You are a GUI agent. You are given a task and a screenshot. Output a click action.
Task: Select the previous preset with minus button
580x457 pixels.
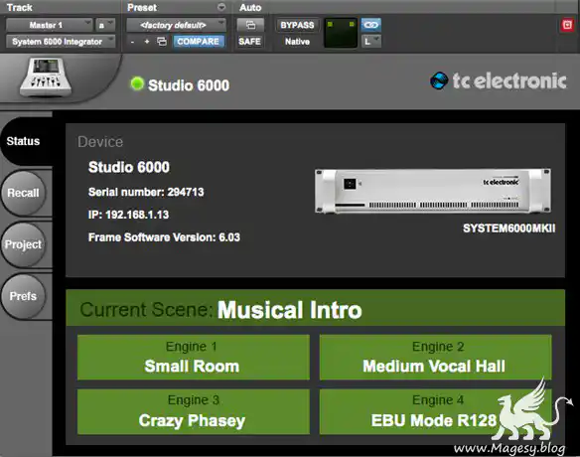132,42
